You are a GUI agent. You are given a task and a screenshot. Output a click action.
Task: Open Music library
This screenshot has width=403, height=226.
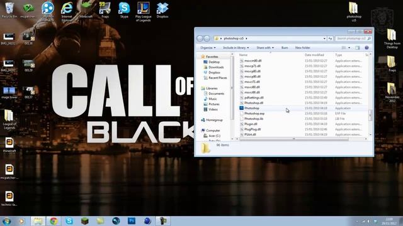213,99
